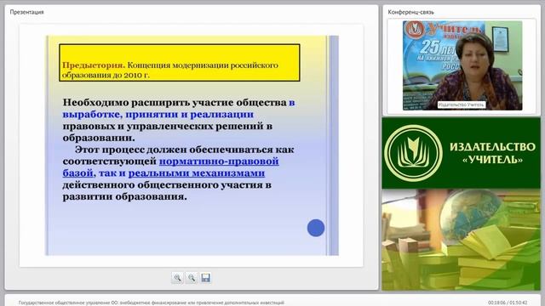545x306 pixels.
Task: Click the speaker's webcam video feed
Action: click(x=462, y=65)
